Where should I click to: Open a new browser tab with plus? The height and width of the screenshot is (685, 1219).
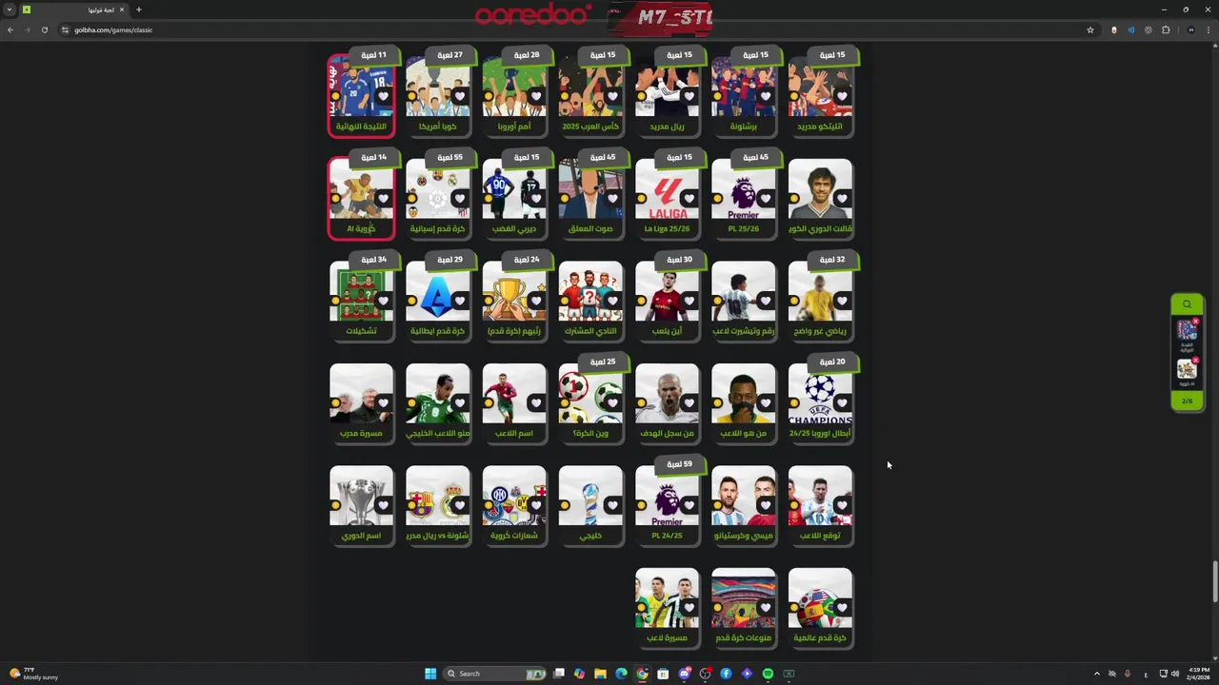(138, 10)
